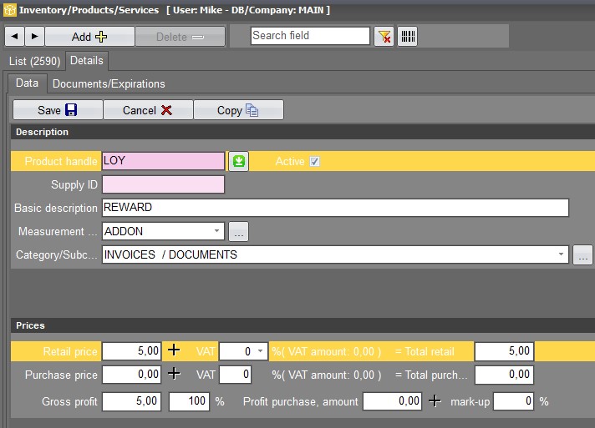This screenshot has height=428, width=595.
Task: Click the plus icon next to Retail price
Action: coord(174,350)
